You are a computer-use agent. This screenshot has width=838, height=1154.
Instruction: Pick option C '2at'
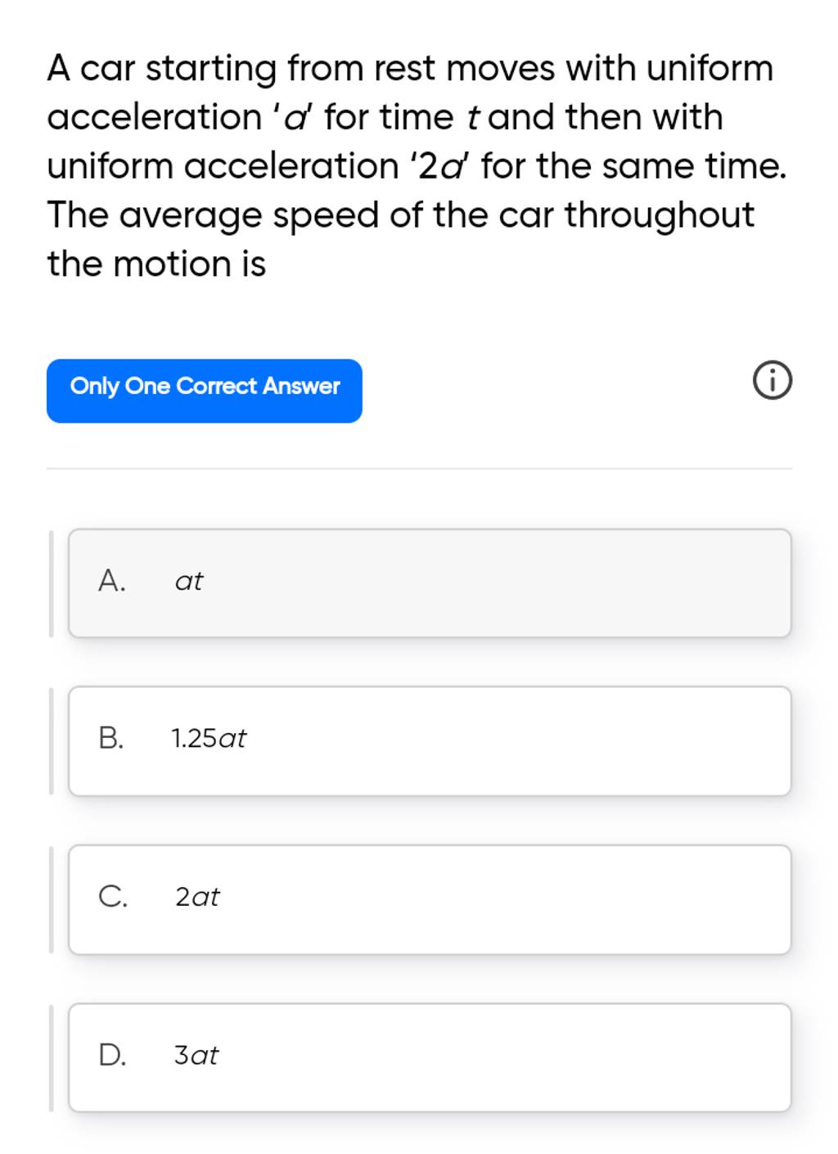click(x=429, y=898)
